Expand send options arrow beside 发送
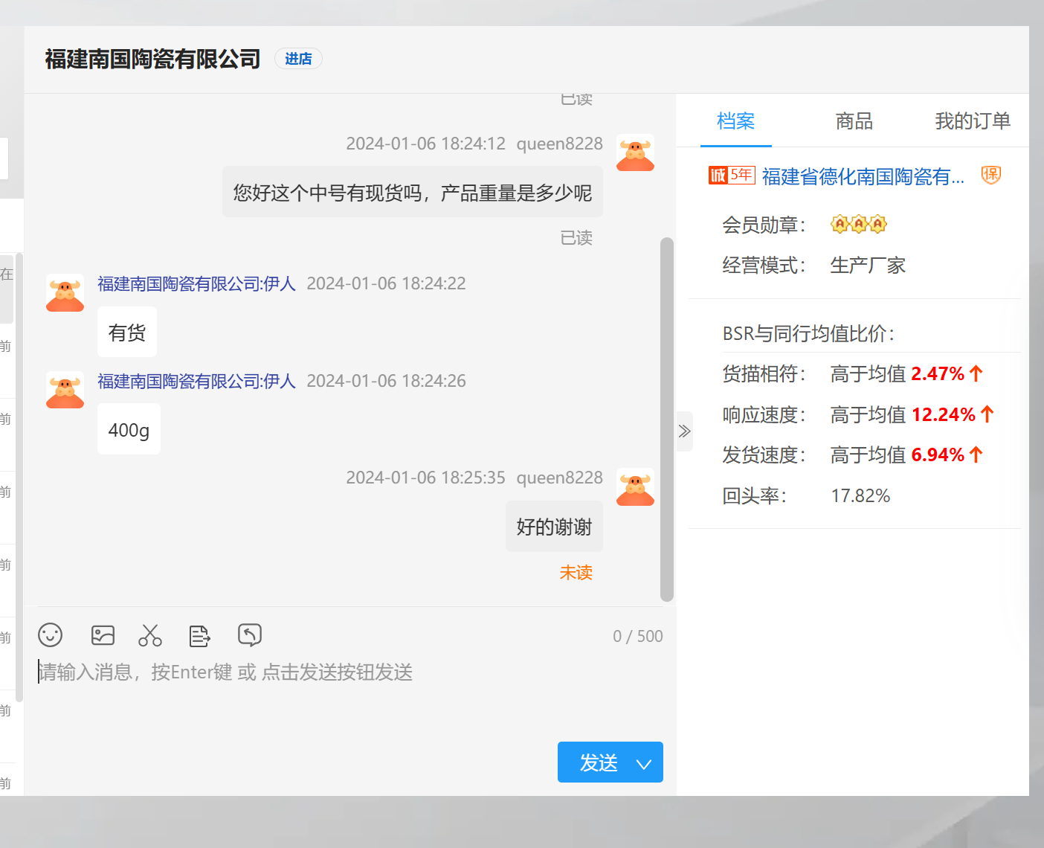Viewport: 1044px width, 848px height. coord(644,763)
